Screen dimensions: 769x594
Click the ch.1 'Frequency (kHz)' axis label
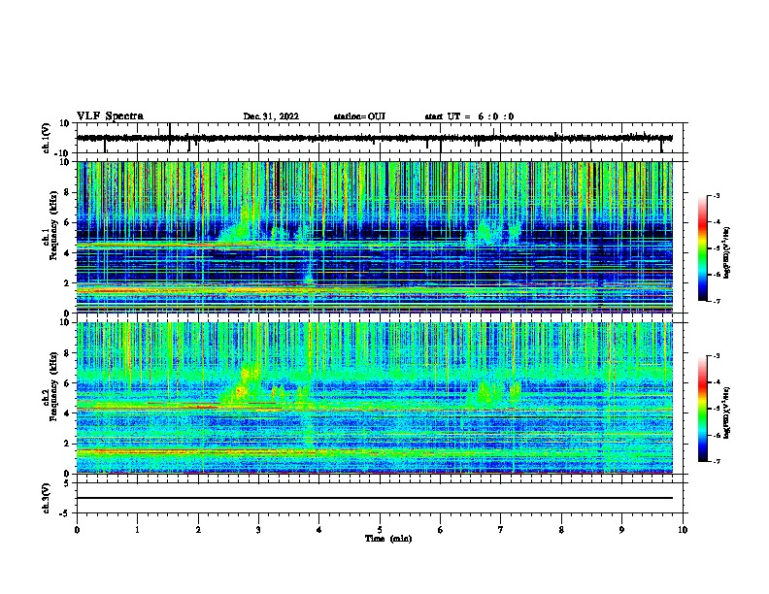[54, 223]
